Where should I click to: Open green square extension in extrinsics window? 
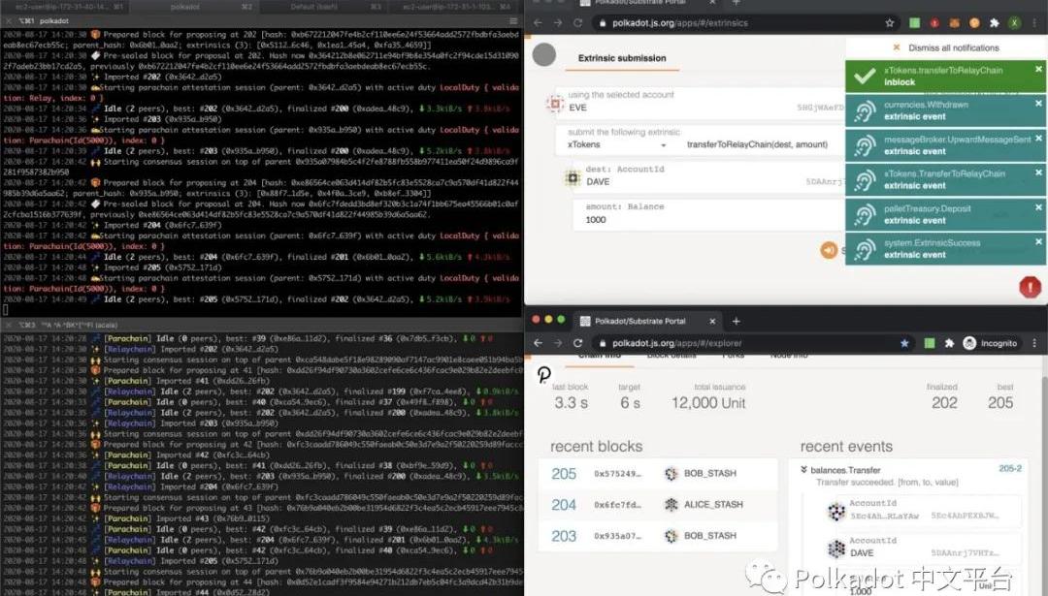[914, 22]
